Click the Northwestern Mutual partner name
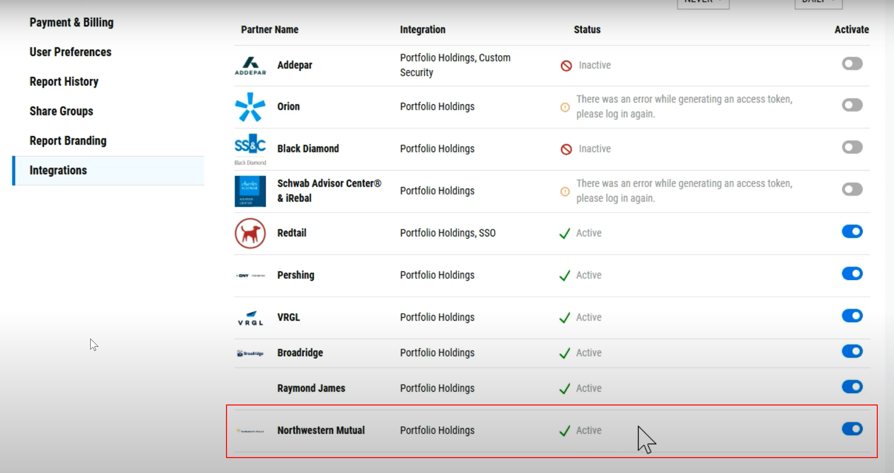 (x=321, y=431)
